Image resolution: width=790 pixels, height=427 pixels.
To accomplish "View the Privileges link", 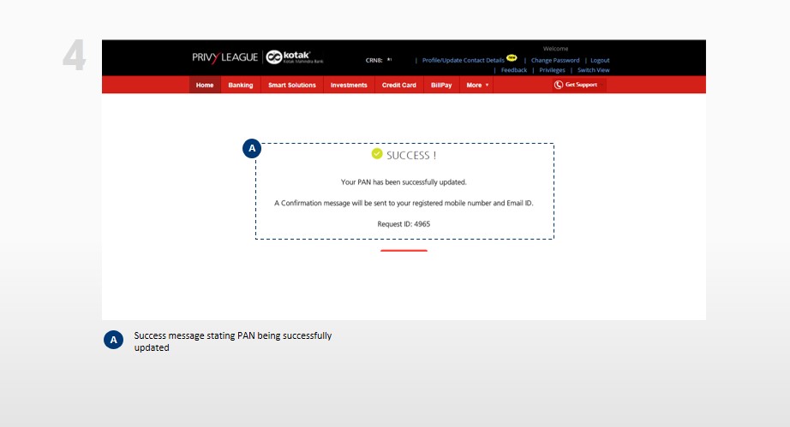I will pos(552,70).
